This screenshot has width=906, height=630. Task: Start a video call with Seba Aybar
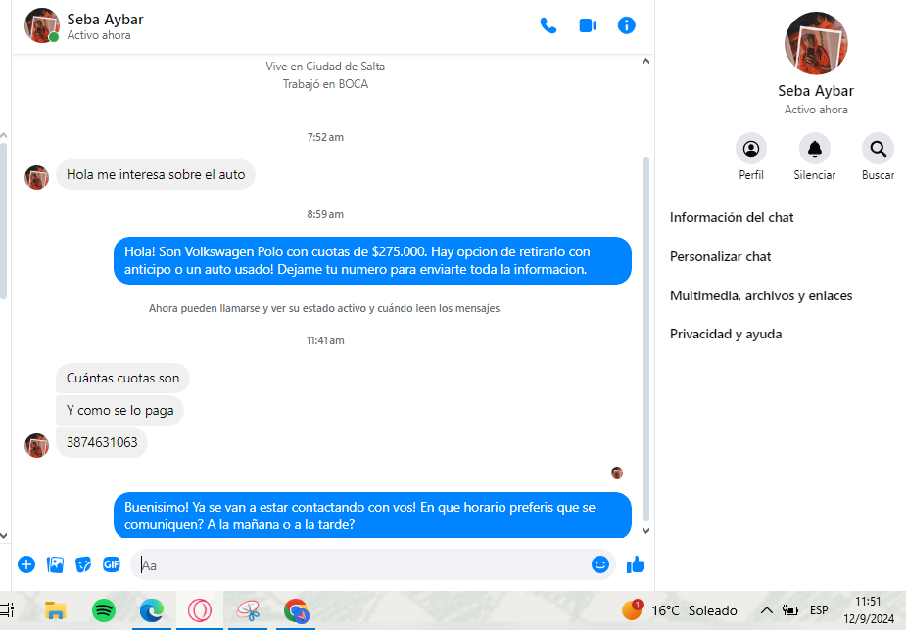(587, 25)
